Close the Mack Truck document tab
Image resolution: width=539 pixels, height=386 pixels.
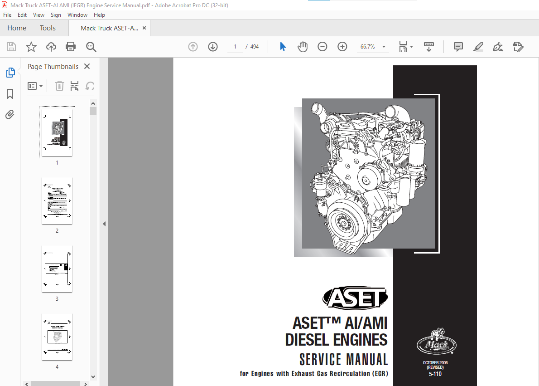click(144, 28)
